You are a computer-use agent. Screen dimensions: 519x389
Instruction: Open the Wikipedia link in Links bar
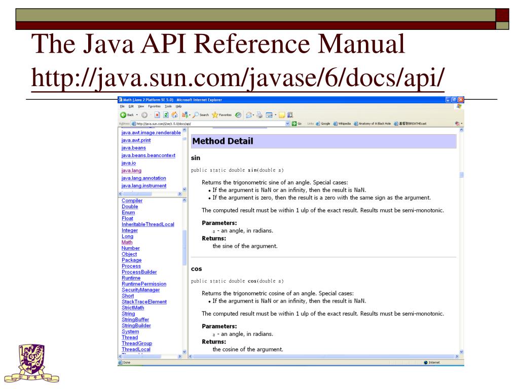(342, 124)
